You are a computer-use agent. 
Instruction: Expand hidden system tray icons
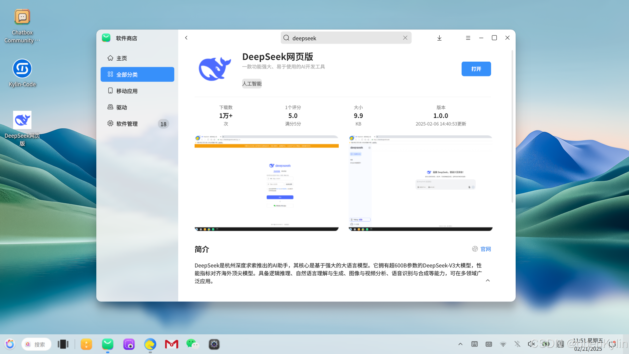point(460,344)
